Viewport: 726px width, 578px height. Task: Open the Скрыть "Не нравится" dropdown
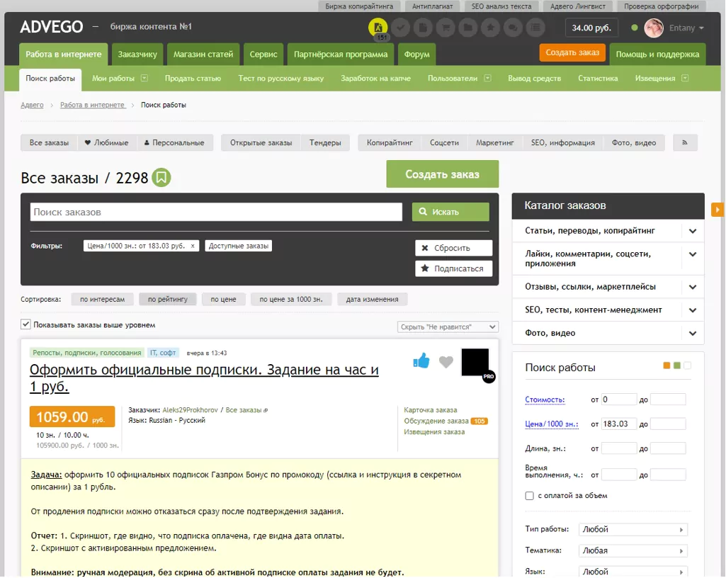pos(448,327)
